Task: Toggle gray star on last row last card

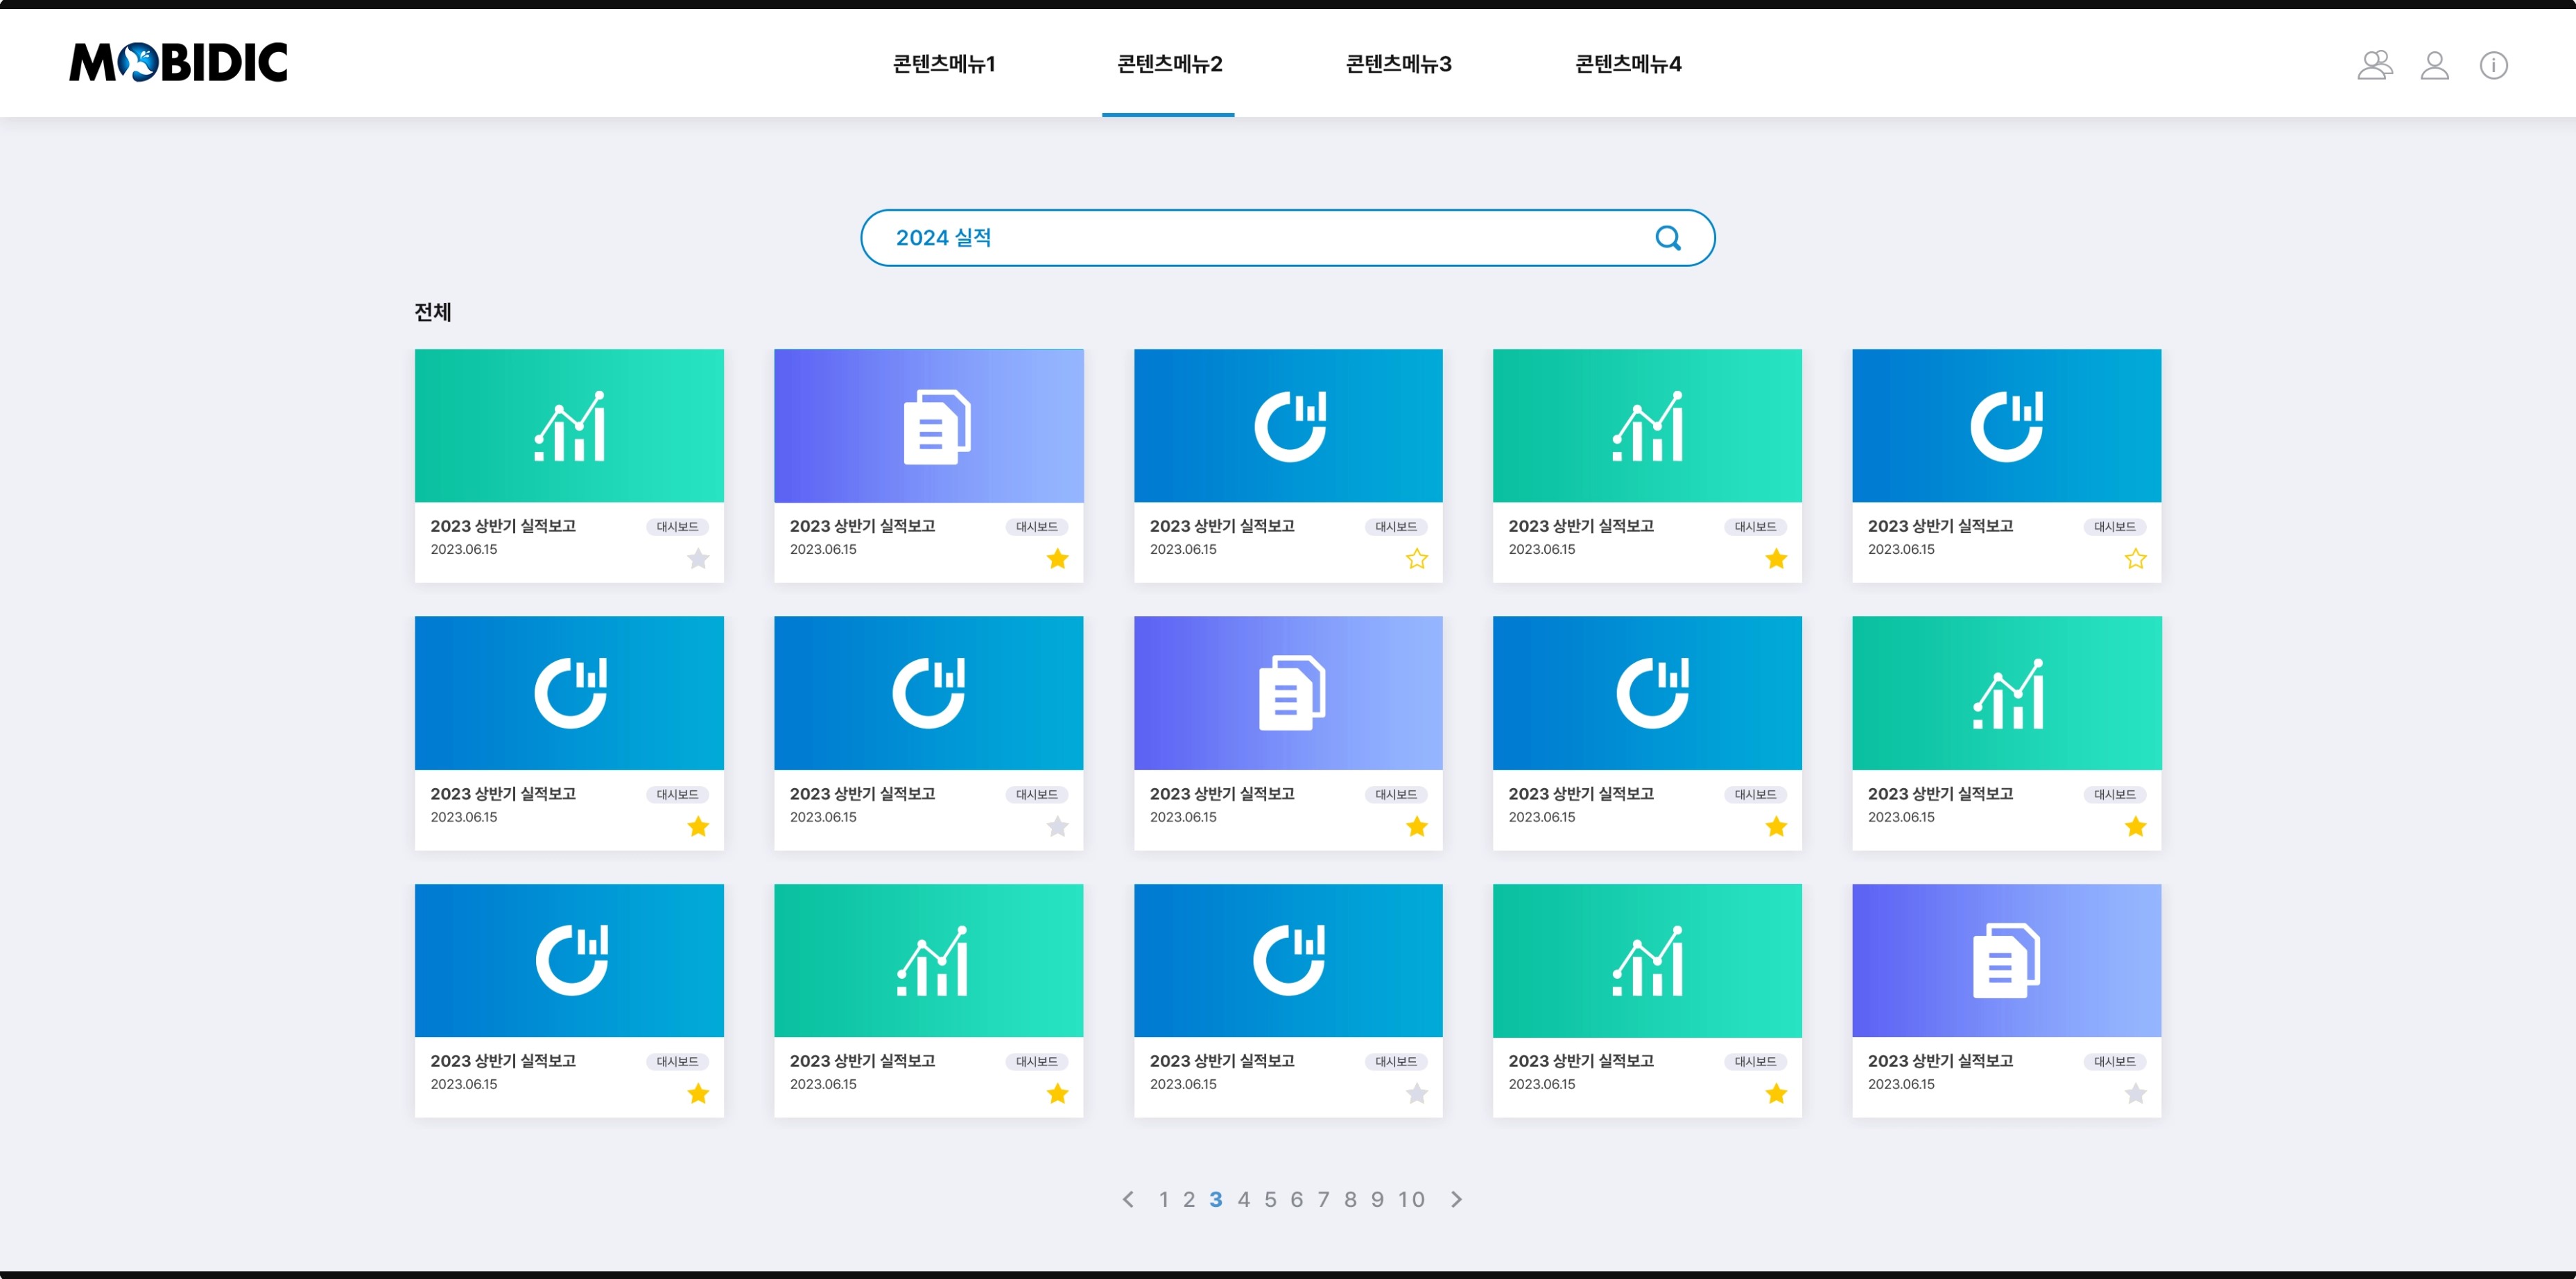Action: [2135, 1094]
